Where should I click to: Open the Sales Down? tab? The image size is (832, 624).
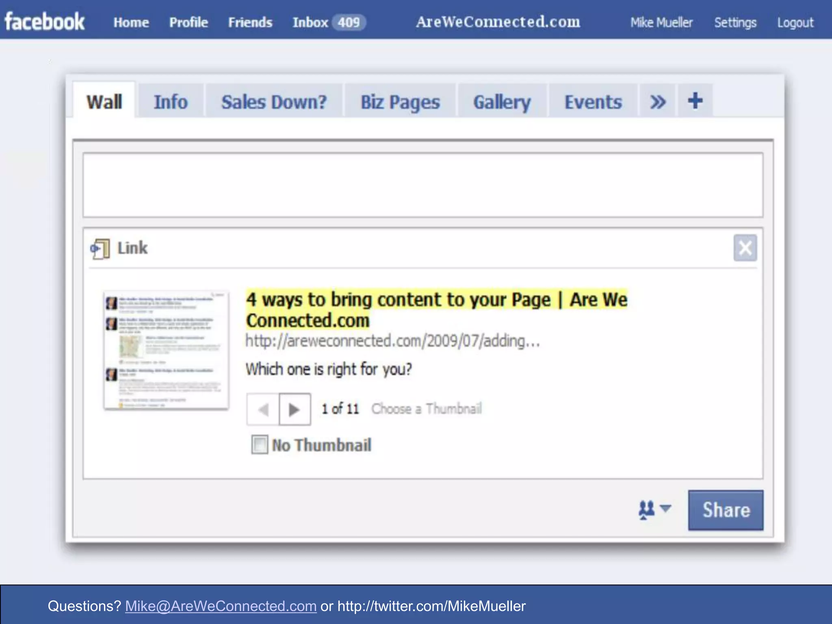[274, 102]
